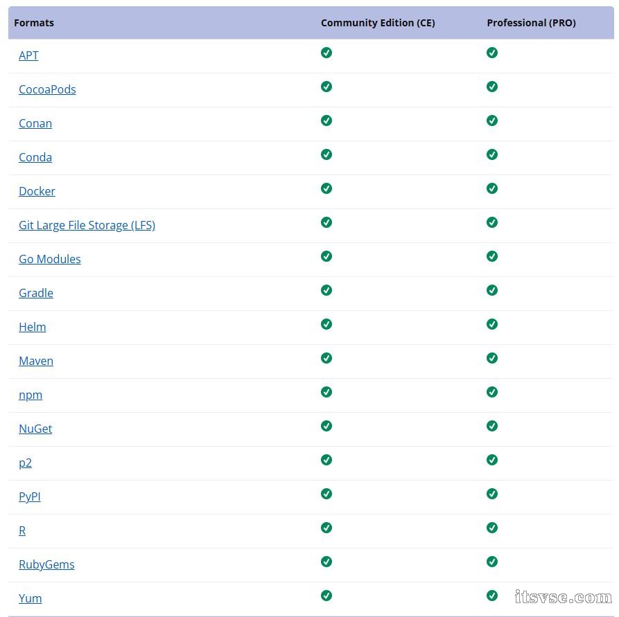This screenshot has height=617, width=619.
Task: Click the Formats column header
Action: 34,23
